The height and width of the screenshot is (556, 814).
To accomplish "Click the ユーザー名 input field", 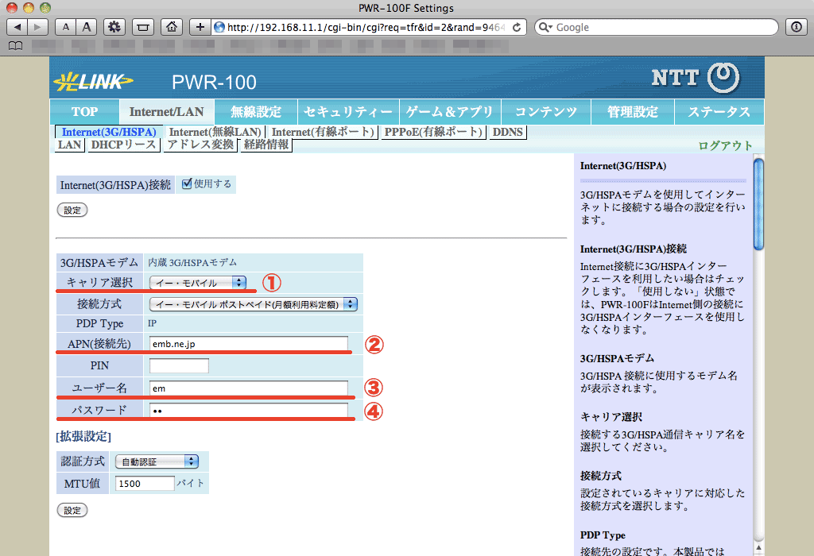I will click(249, 388).
